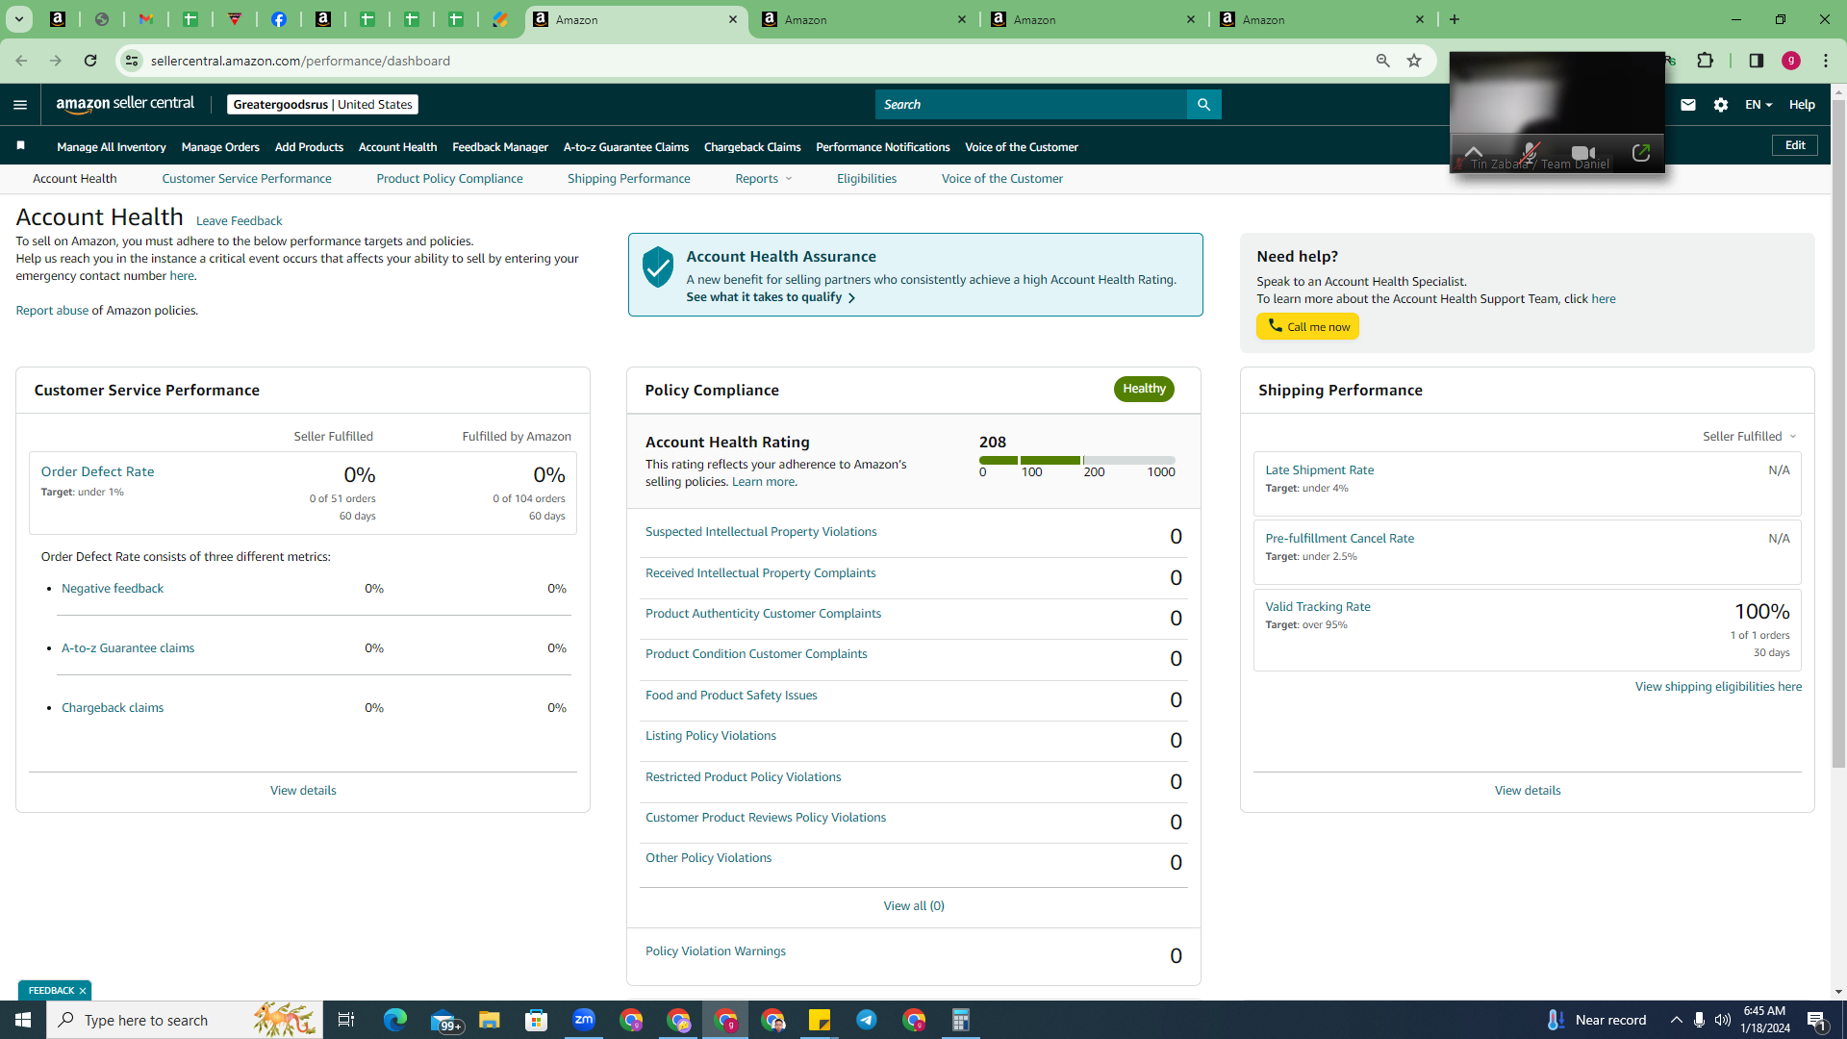Screen dimensions: 1847x1039
Task: Open the Chrome profile avatar
Action: 1791,61
